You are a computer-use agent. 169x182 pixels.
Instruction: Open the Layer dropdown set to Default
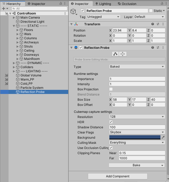(x=149, y=17)
